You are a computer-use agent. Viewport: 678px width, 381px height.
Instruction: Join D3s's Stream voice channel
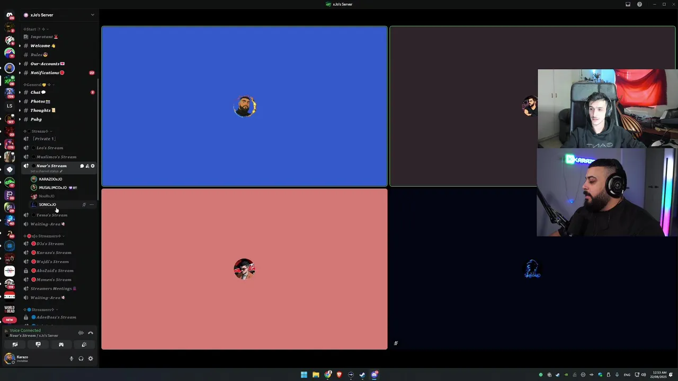pos(58,244)
